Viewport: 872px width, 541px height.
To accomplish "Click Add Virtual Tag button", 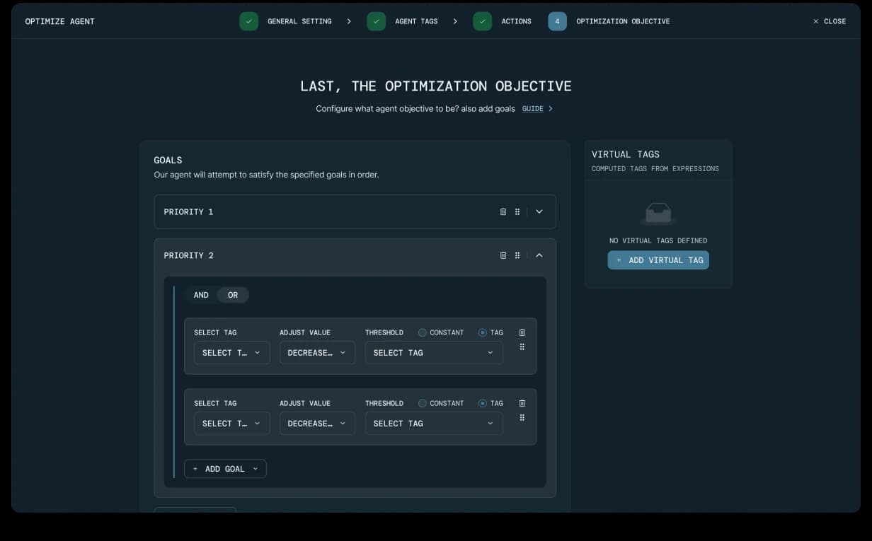I will (658, 260).
